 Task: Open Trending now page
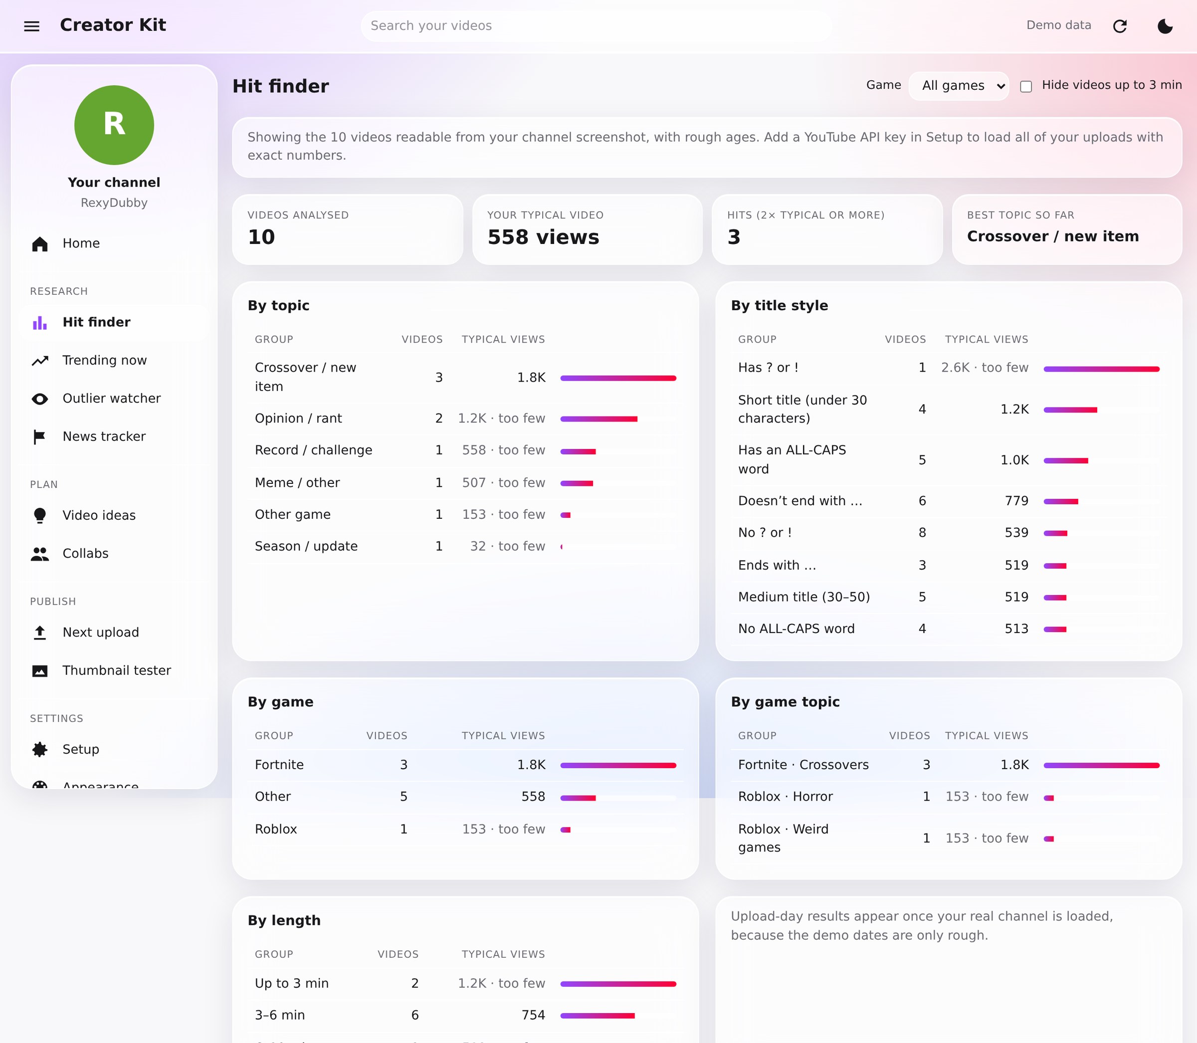tap(114, 360)
